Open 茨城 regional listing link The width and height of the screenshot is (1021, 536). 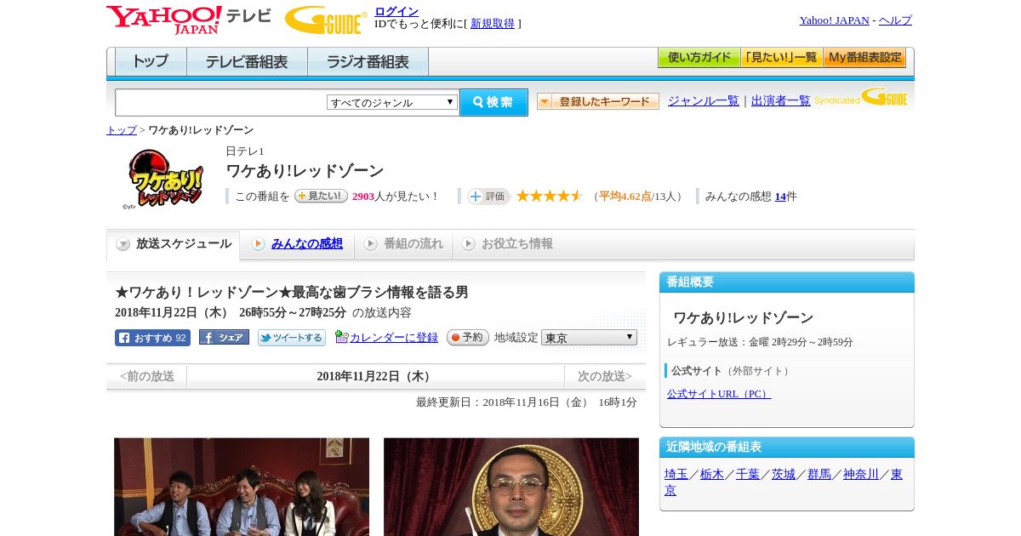point(784,475)
